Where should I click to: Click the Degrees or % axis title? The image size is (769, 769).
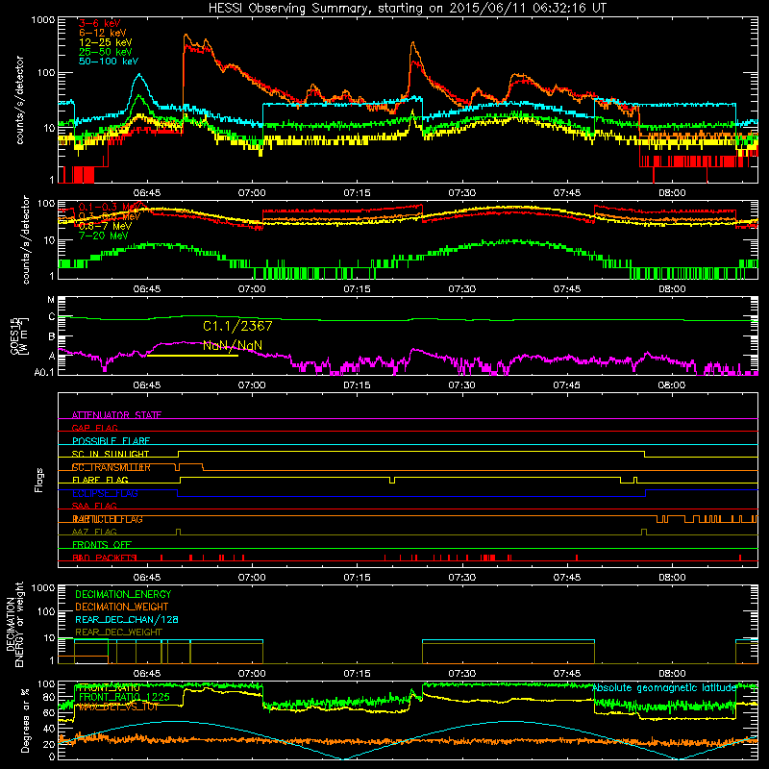[25, 720]
